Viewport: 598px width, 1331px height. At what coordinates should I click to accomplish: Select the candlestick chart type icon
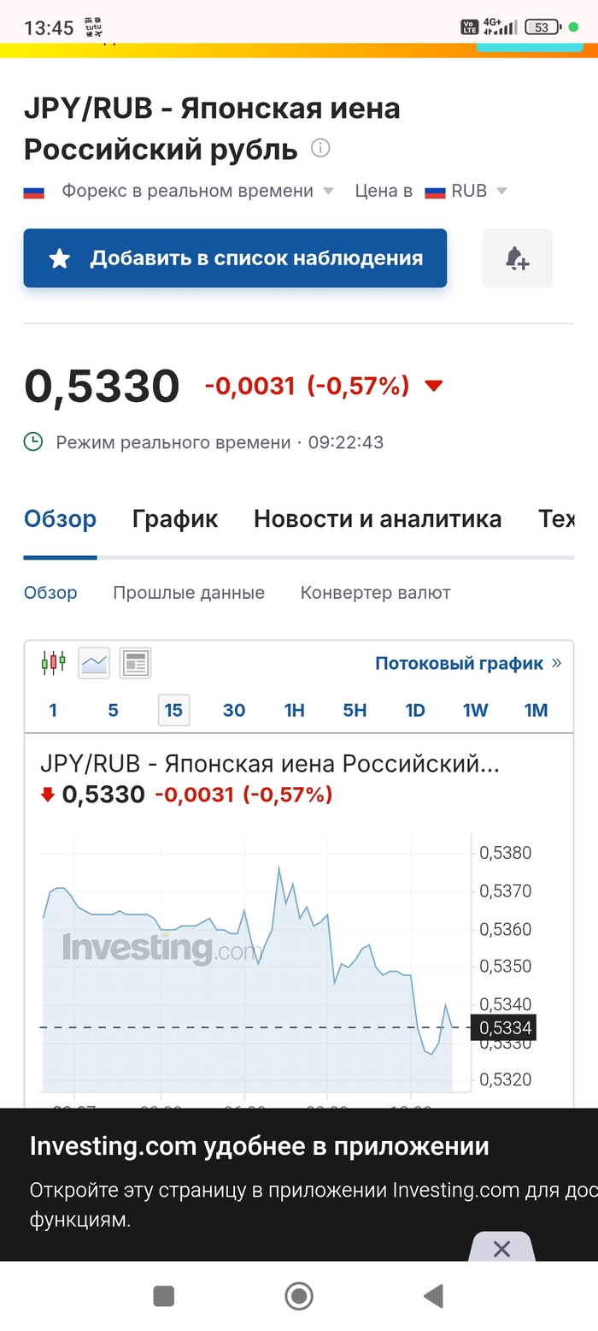[53, 662]
